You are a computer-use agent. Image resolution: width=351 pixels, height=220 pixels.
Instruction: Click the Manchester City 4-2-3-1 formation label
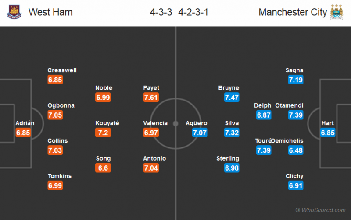[x=193, y=12]
